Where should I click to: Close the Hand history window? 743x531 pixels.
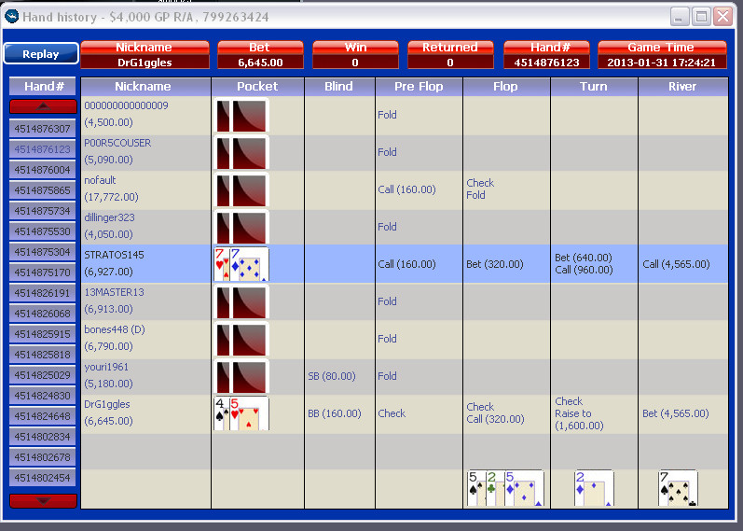pos(723,17)
